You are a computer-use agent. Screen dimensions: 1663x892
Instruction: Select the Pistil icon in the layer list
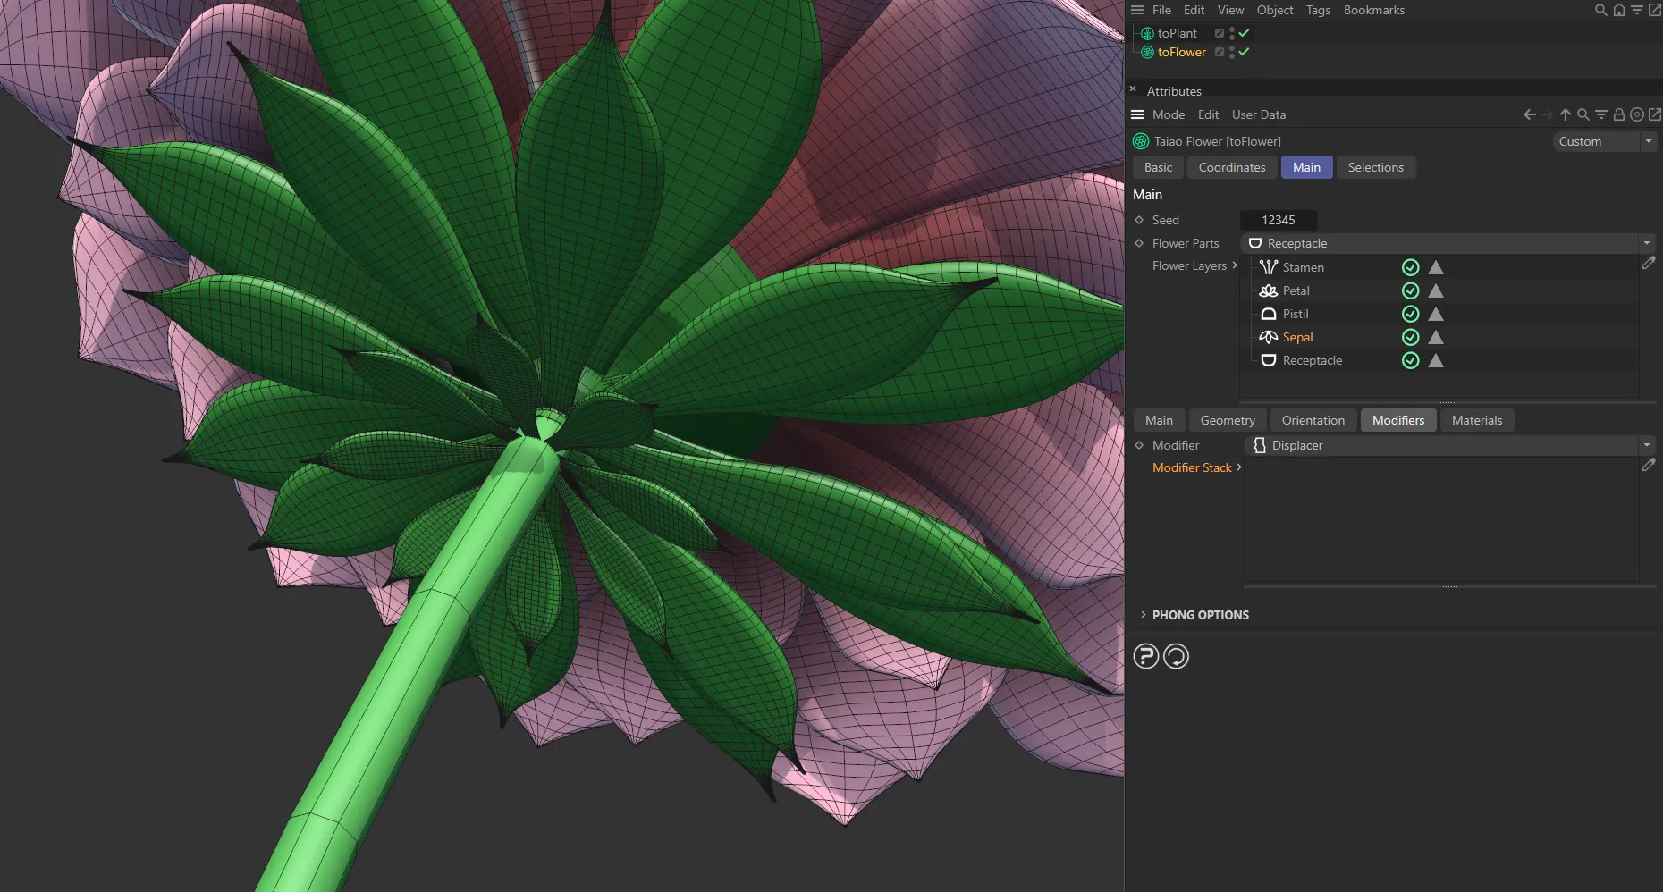1268,314
